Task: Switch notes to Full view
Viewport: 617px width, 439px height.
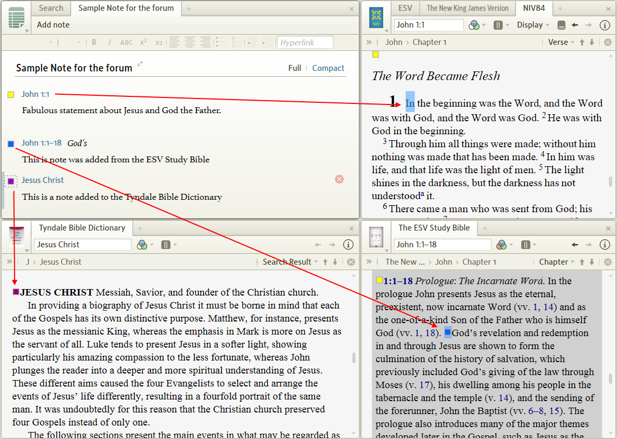Action: click(294, 68)
